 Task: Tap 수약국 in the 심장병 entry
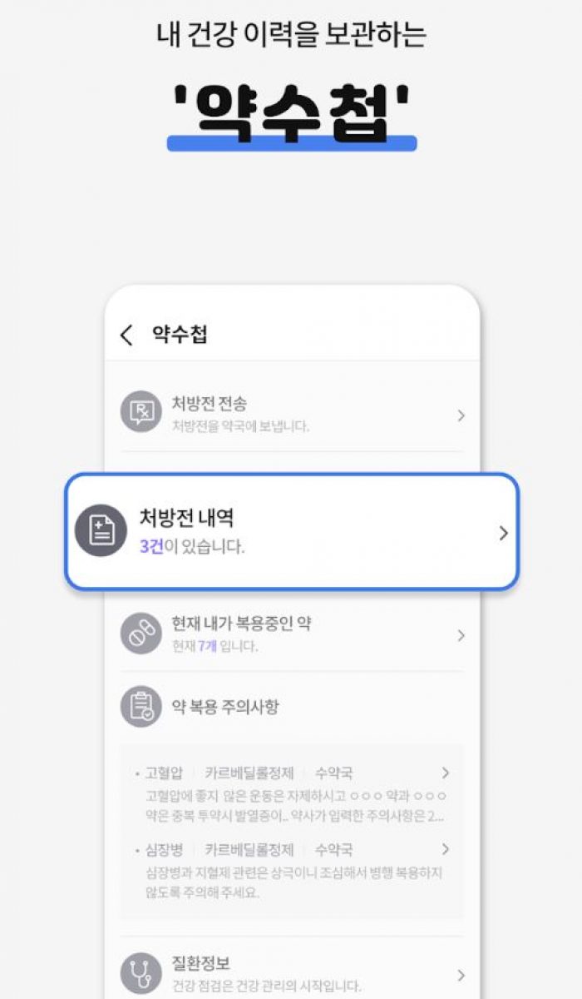(x=333, y=850)
